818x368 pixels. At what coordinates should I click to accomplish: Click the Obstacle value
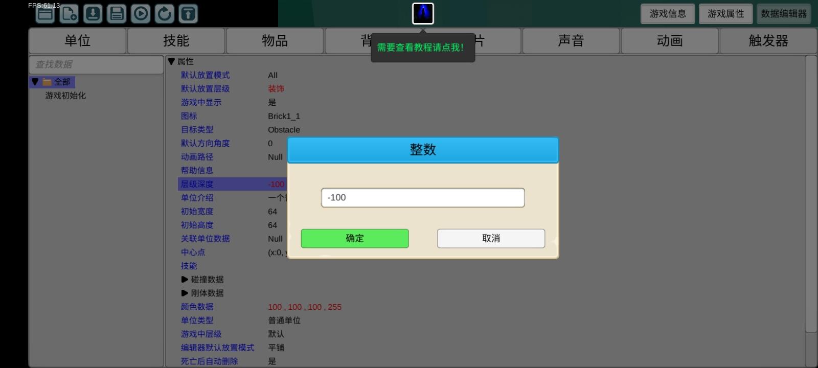(284, 130)
